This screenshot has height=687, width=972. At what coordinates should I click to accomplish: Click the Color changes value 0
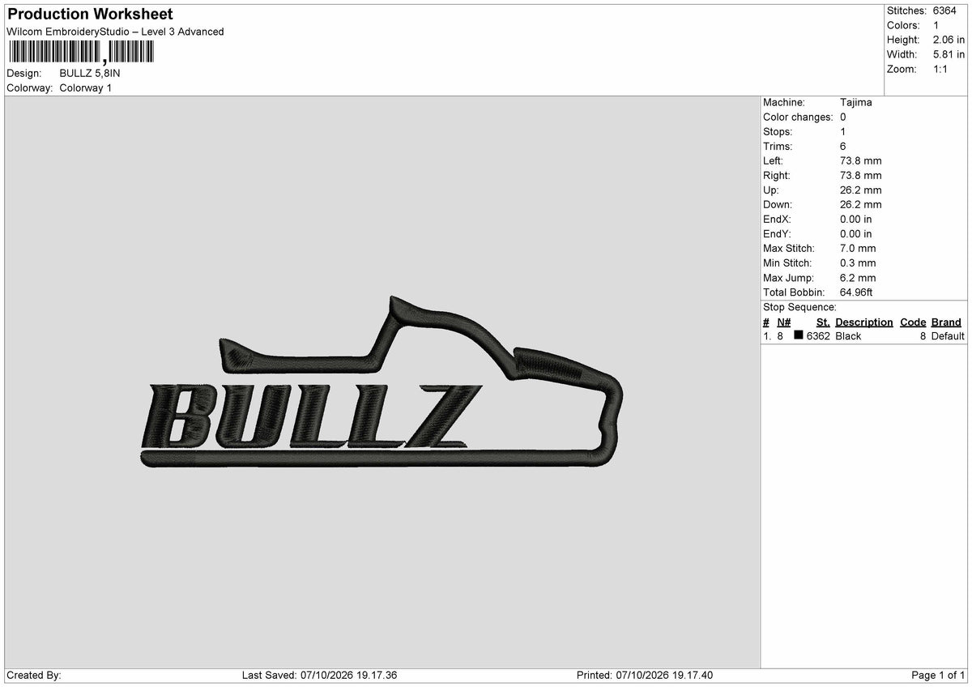[x=844, y=117]
